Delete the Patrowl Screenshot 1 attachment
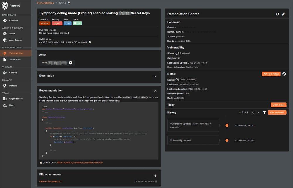Image resolution: width=293 pixels, height=188 pixels. (x=156, y=182)
